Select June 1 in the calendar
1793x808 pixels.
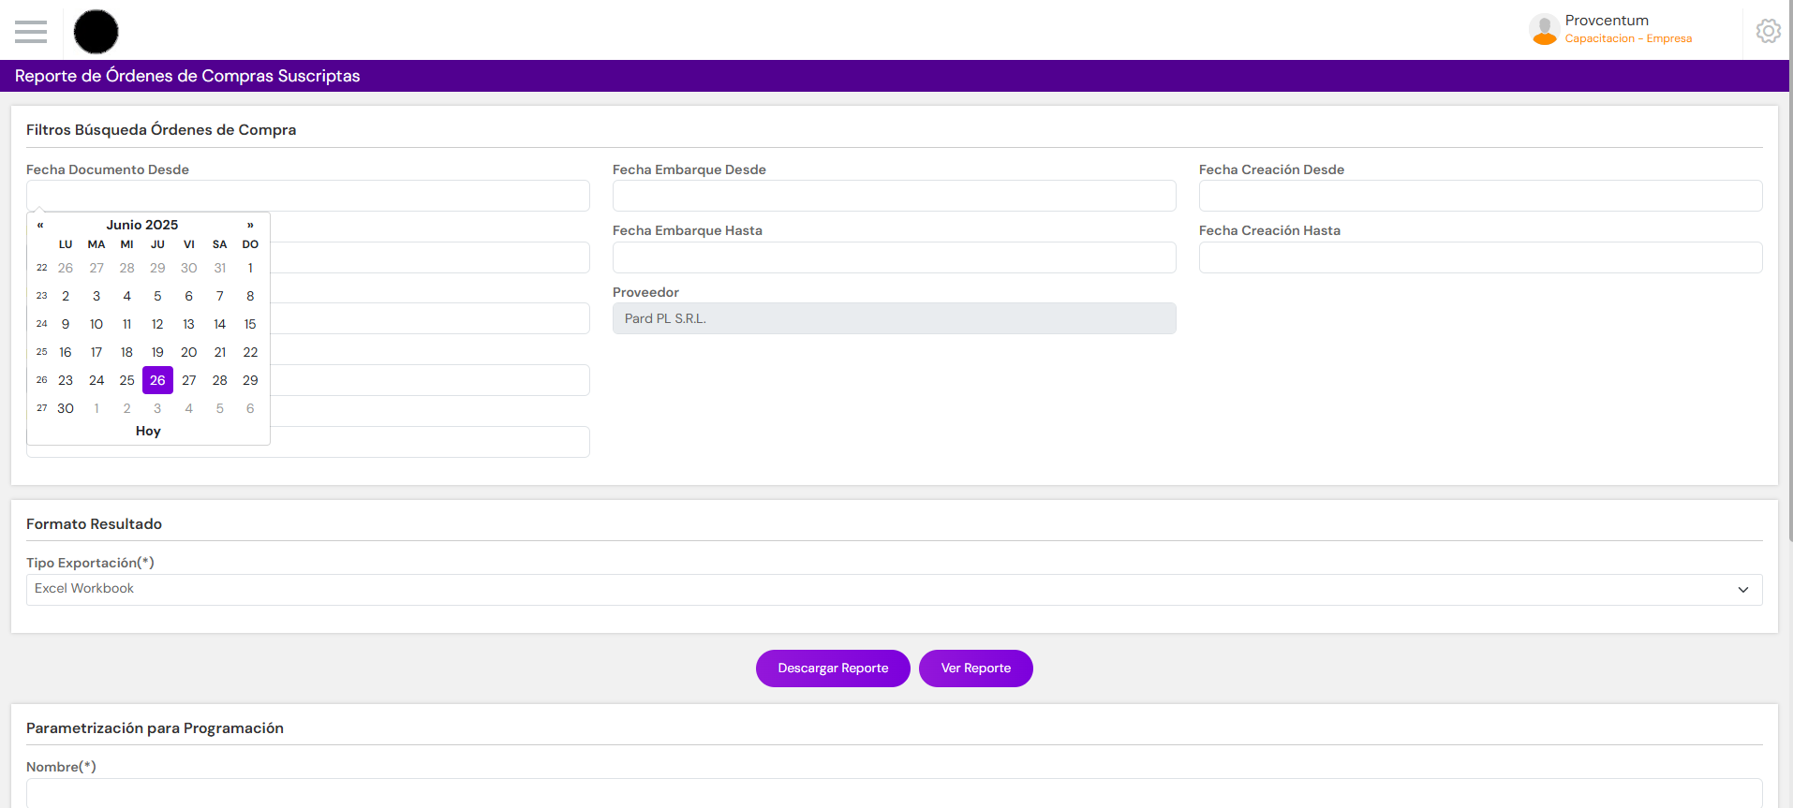250,268
